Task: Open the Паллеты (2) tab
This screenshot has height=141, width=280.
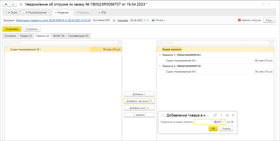Action: [x=42, y=36]
